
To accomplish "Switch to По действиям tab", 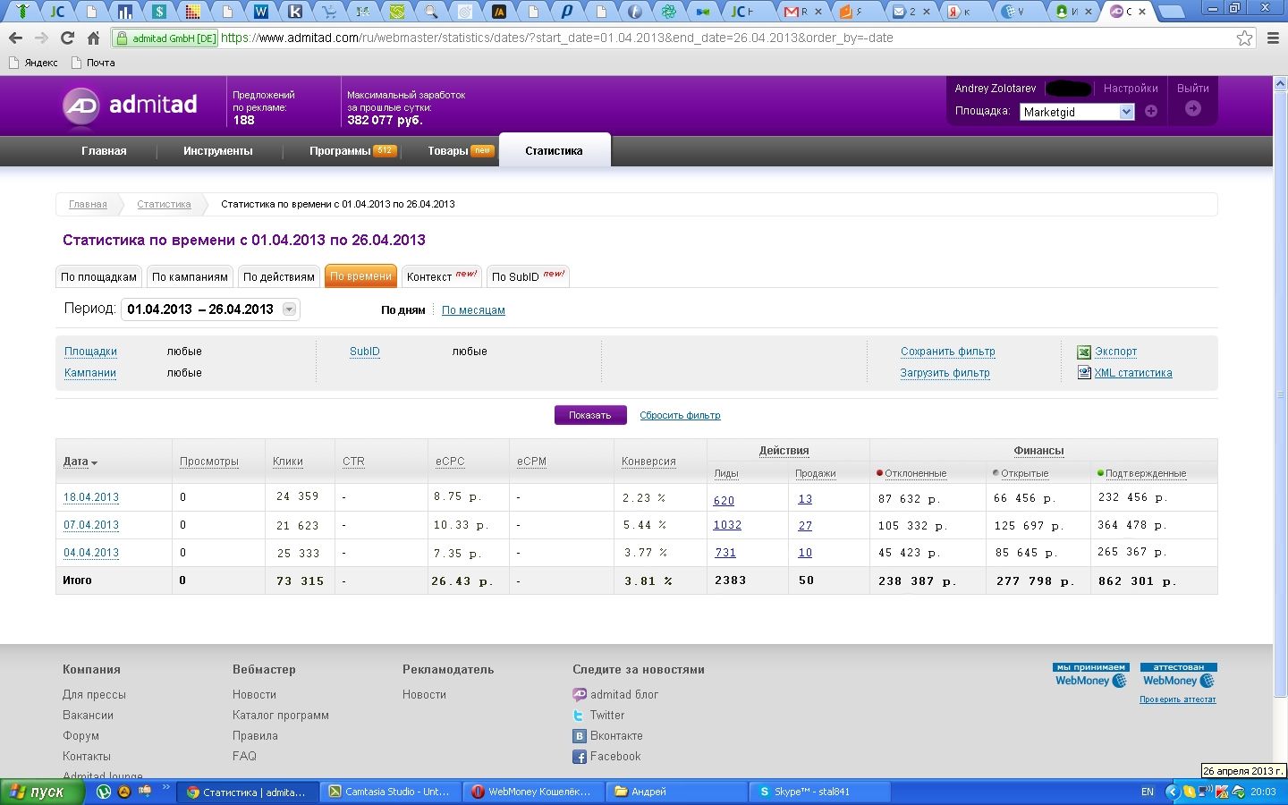I will click(x=279, y=276).
